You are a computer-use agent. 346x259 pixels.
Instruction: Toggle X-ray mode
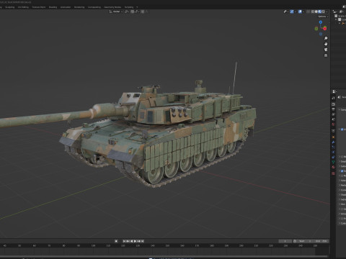[x=308, y=12]
